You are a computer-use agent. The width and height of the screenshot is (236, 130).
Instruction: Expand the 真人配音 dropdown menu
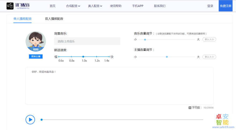95,6
